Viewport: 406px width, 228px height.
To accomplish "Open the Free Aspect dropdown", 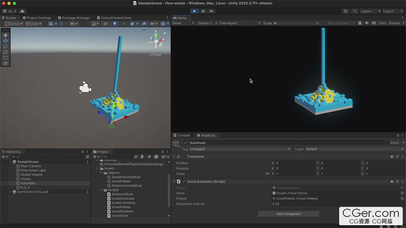I will coord(239,23).
